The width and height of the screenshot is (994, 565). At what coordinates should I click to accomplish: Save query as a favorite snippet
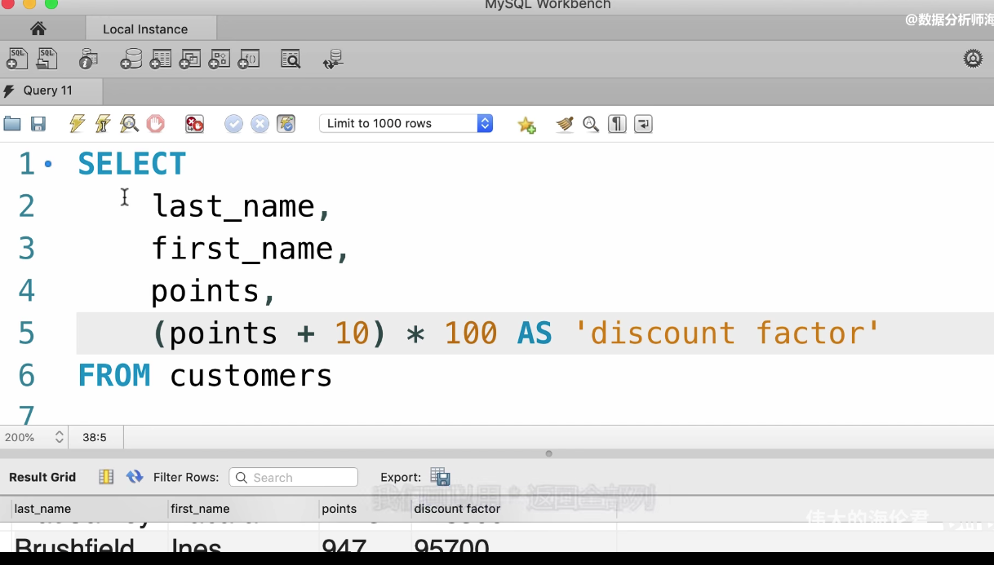point(526,124)
